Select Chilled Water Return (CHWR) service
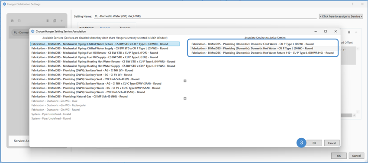 pyautogui.click(x=105, y=44)
